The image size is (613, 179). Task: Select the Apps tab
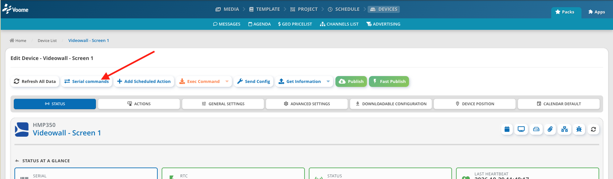pos(597,12)
